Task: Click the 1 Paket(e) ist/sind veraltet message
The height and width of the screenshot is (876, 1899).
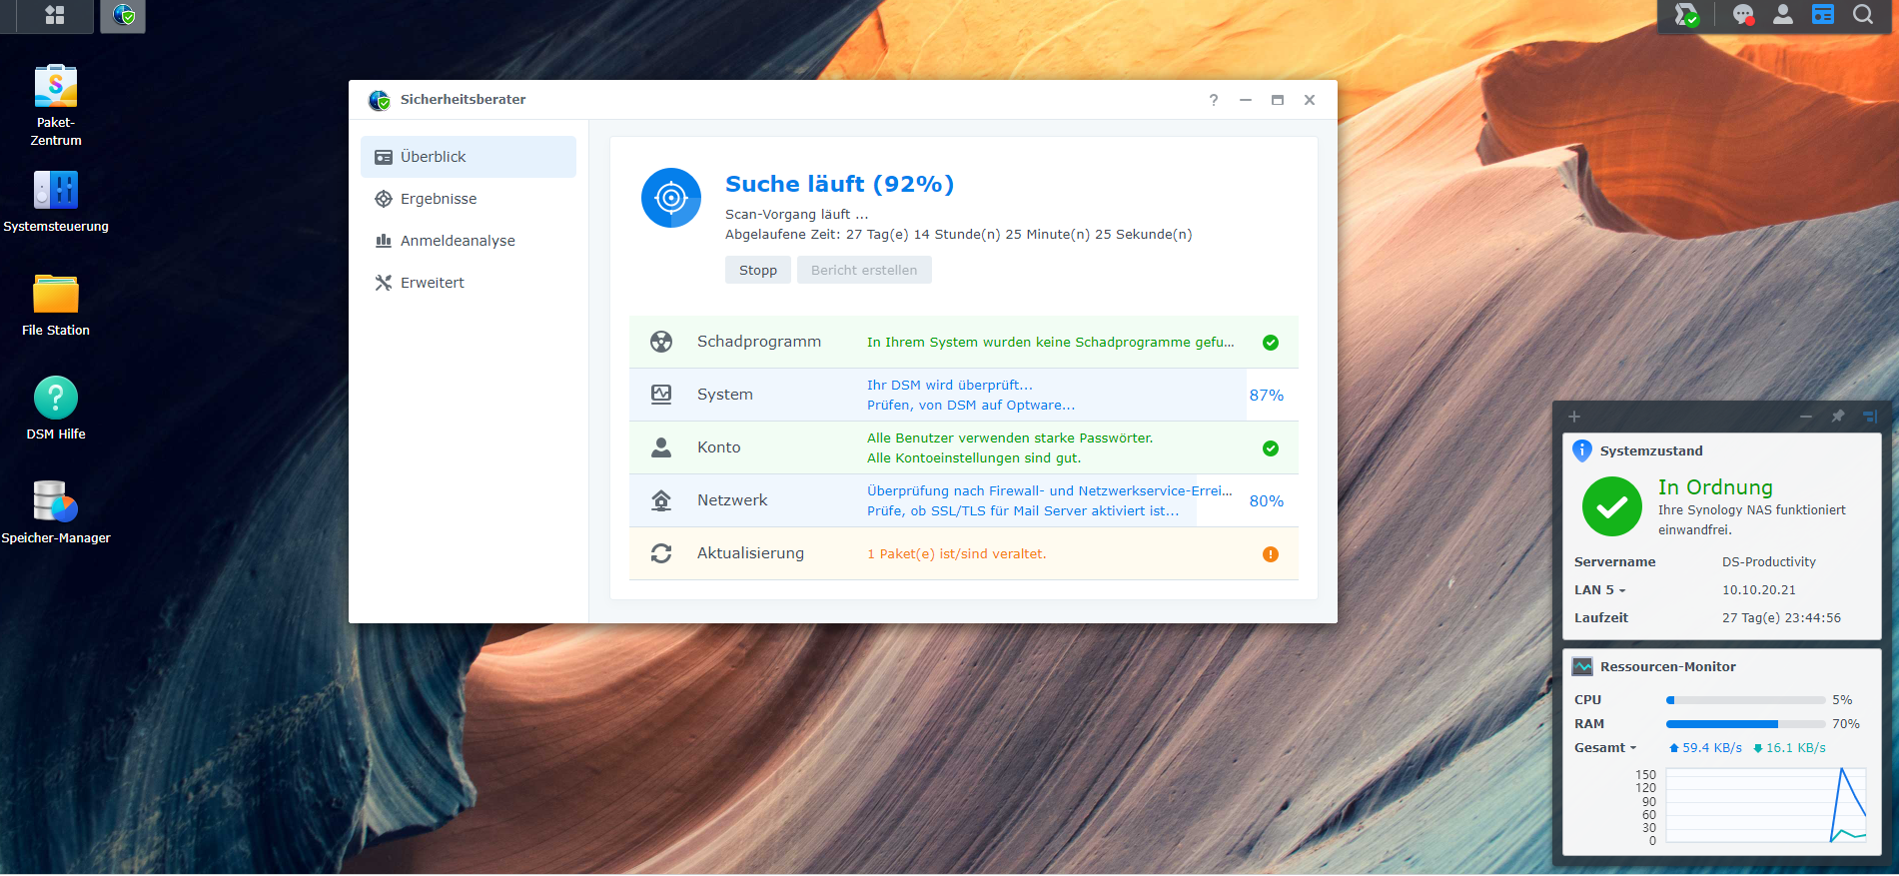Action: tap(956, 554)
